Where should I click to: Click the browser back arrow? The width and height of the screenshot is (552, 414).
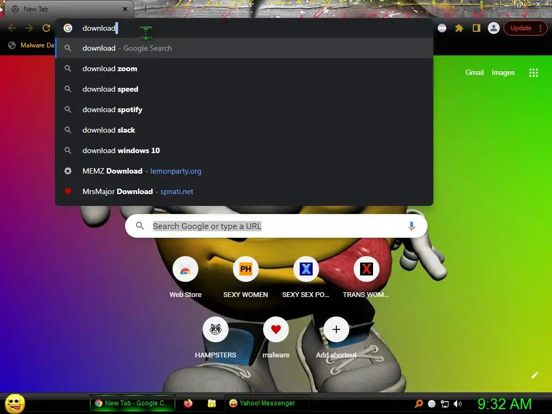(12, 28)
